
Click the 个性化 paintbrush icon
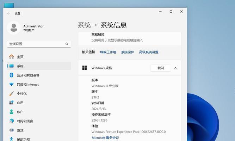coord(11,93)
